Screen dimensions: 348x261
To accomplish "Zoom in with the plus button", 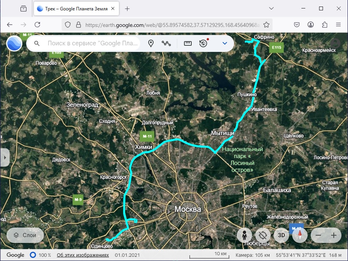I will [334, 235].
